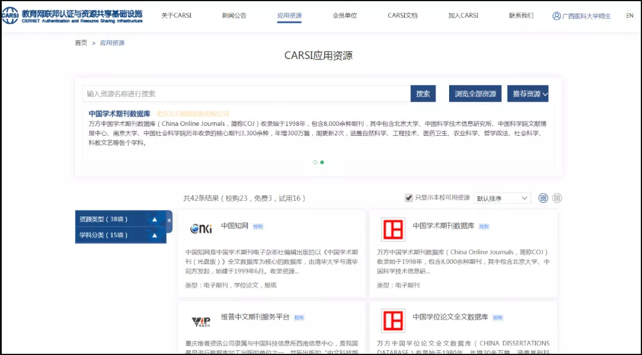Screen dimensions: 642x355
Task: Open 关于CARSI menu
Action: click(x=176, y=15)
